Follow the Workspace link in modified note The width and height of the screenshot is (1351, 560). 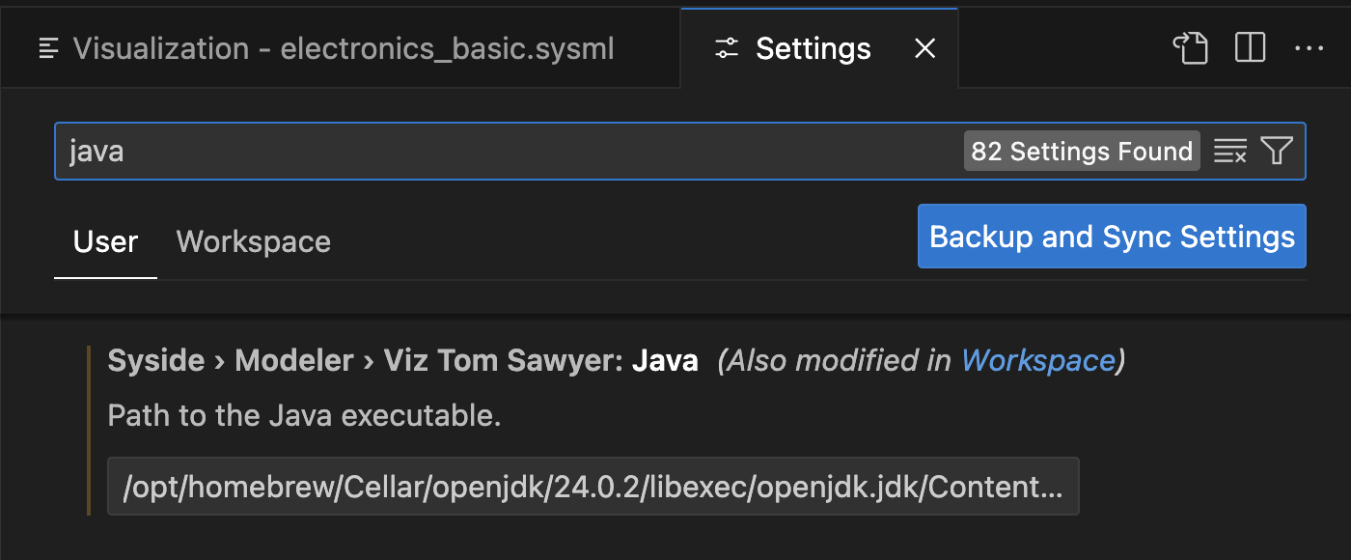(x=1037, y=360)
